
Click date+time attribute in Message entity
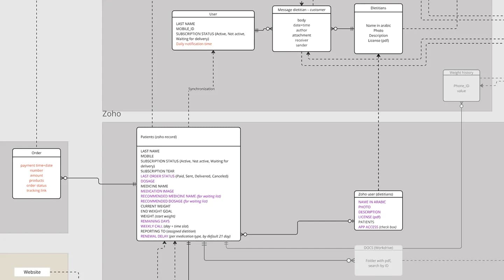coord(302,25)
